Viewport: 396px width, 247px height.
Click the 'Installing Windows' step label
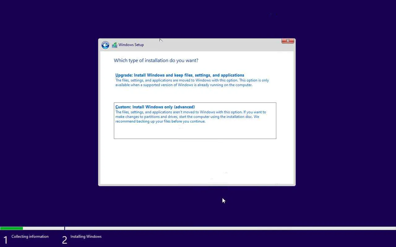(86, 237)
